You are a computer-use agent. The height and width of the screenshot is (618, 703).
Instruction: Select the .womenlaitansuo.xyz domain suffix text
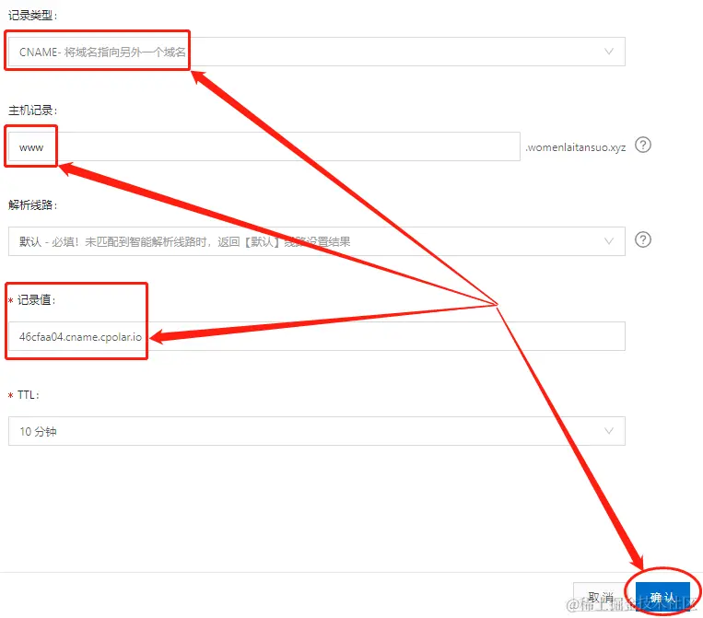coord(576,147)
